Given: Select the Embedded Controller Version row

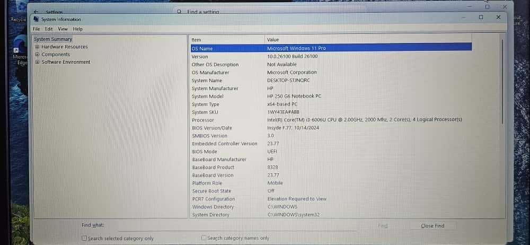Looking at the screenshot, I should (331, 144).
